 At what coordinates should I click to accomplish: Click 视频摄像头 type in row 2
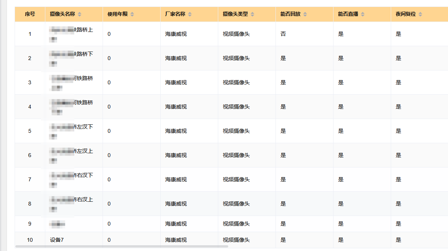236,58
